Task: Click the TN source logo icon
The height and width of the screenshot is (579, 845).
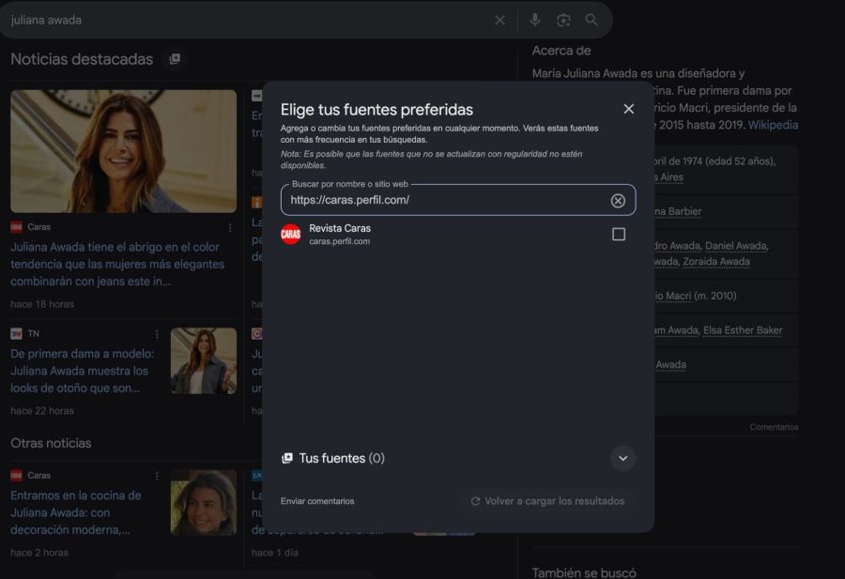Action: [x=17, y=334]
